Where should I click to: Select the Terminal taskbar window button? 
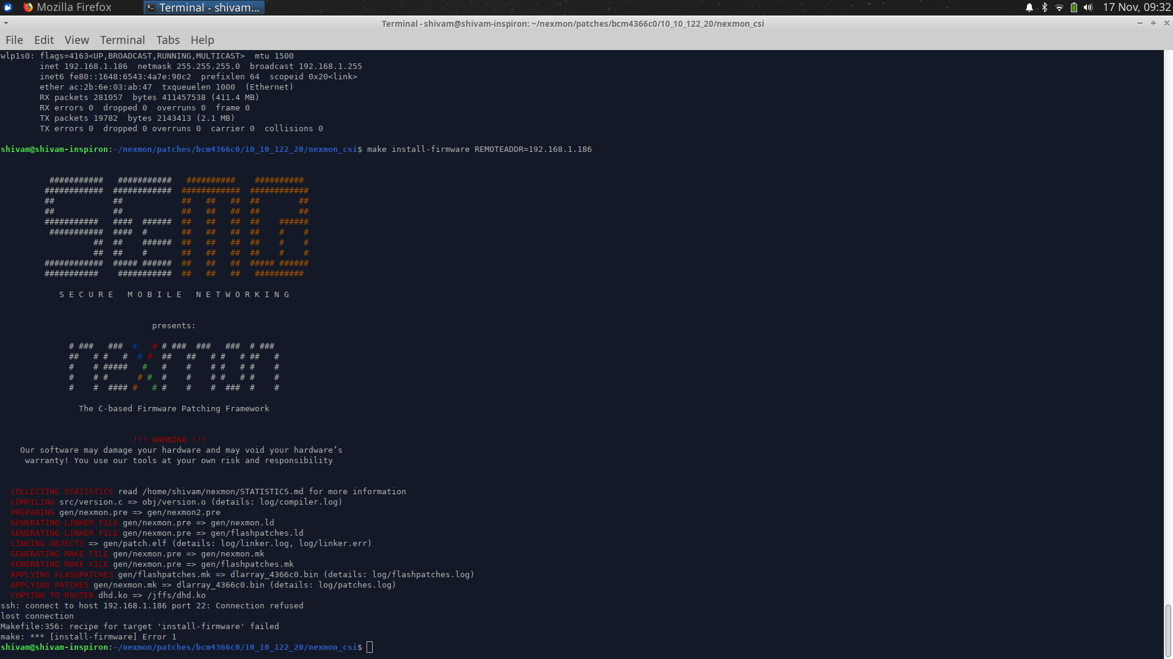[203, 7]
